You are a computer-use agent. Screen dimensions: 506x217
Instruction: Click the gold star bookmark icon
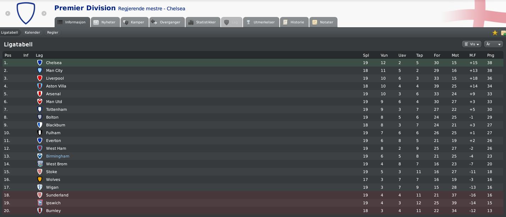[x=495, y=33]
